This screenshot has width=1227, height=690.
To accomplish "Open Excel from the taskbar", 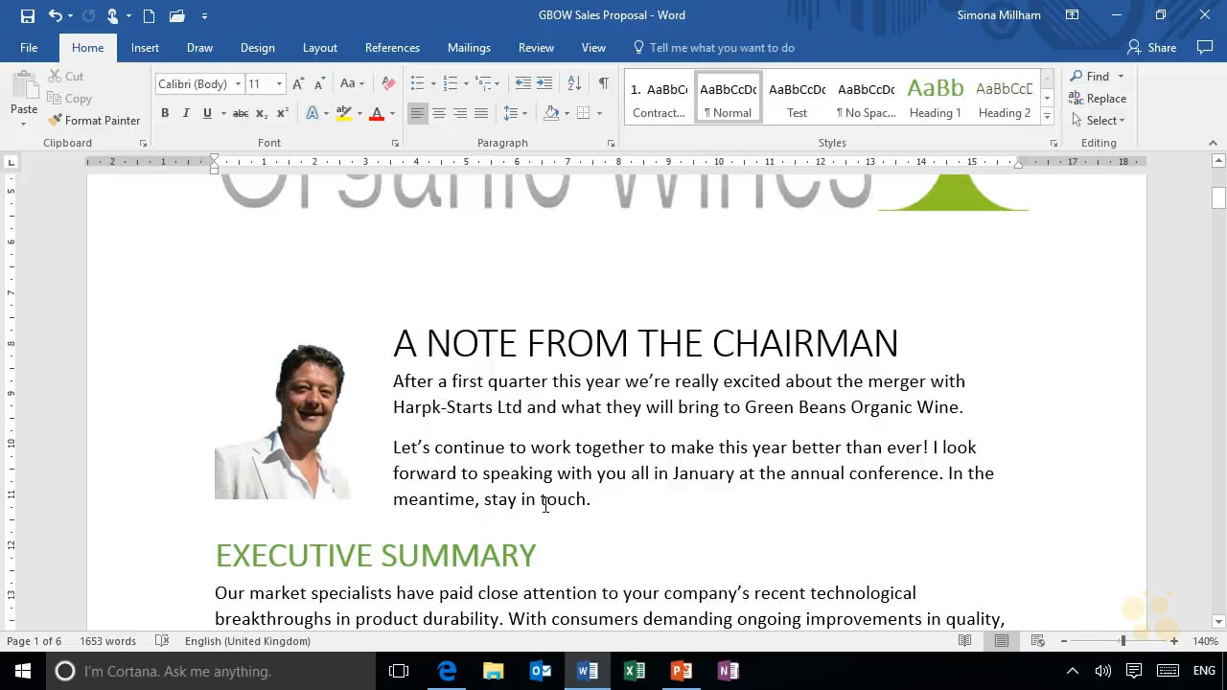I will [x=635, y=671].
